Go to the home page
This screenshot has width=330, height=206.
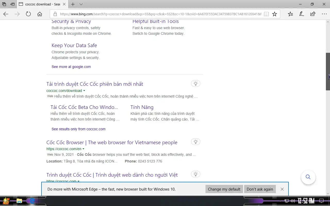coord(40,14)
